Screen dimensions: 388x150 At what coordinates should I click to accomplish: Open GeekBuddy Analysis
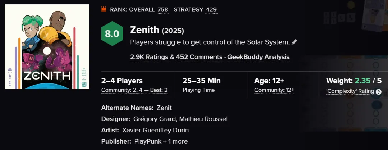[x=259, y=57]
